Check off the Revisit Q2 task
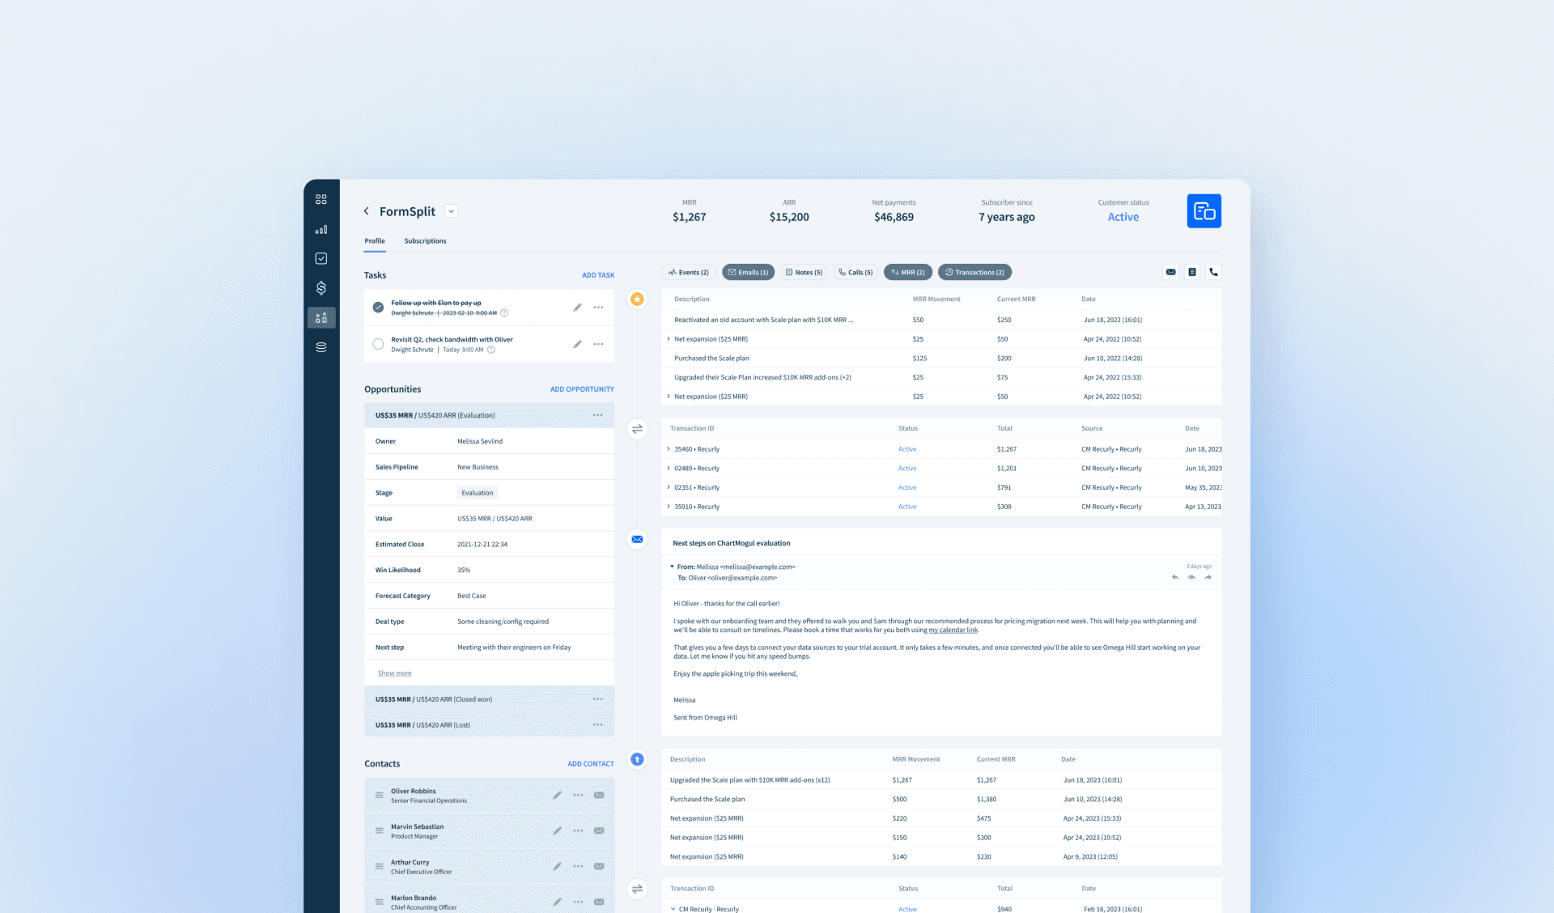1554x913 pixels. coord(378,344)
